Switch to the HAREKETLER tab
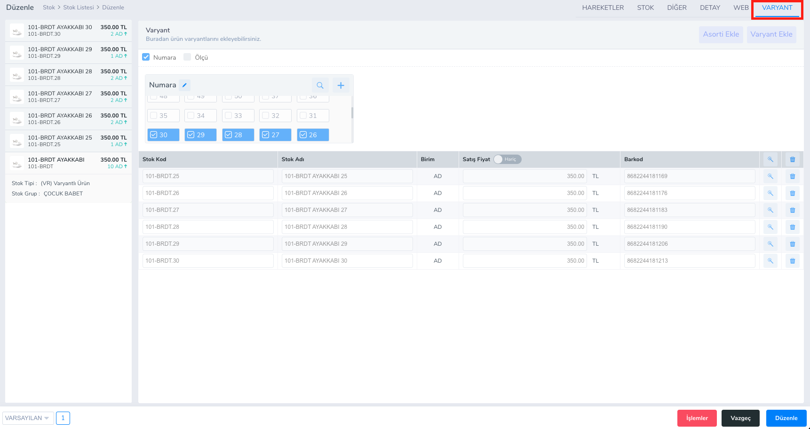This screenshot has height=429, width=810. point(603,8)
